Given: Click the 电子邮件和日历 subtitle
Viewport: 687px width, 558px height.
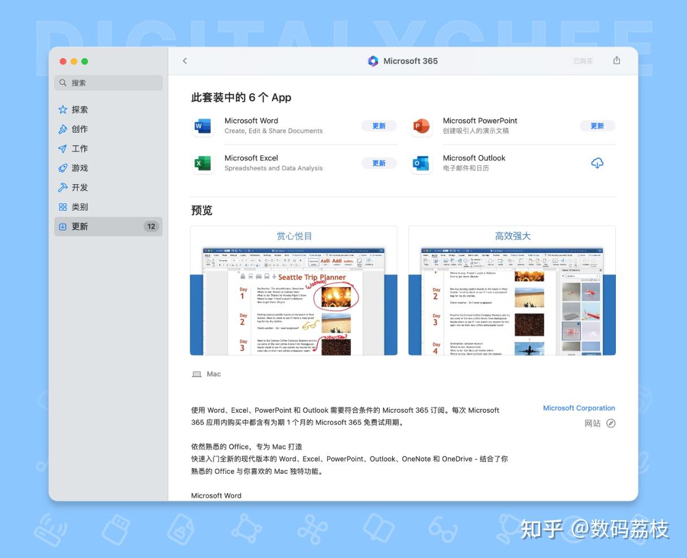Looking at the screenshot, I should 466,168.
